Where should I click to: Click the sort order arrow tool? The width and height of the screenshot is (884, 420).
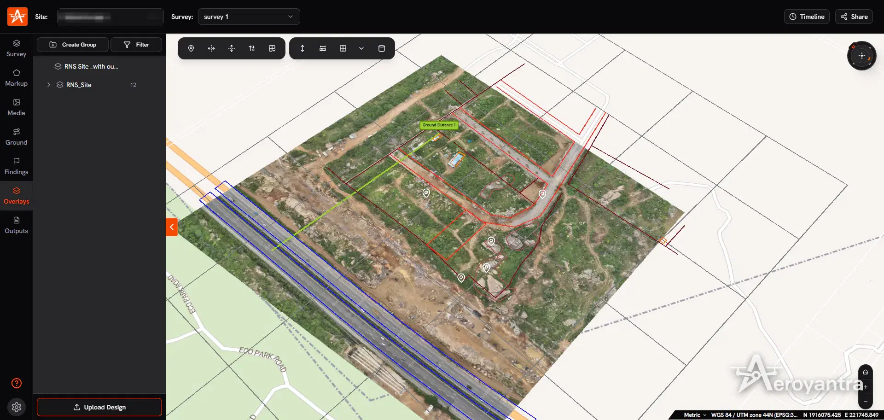[x=252, y=48]
